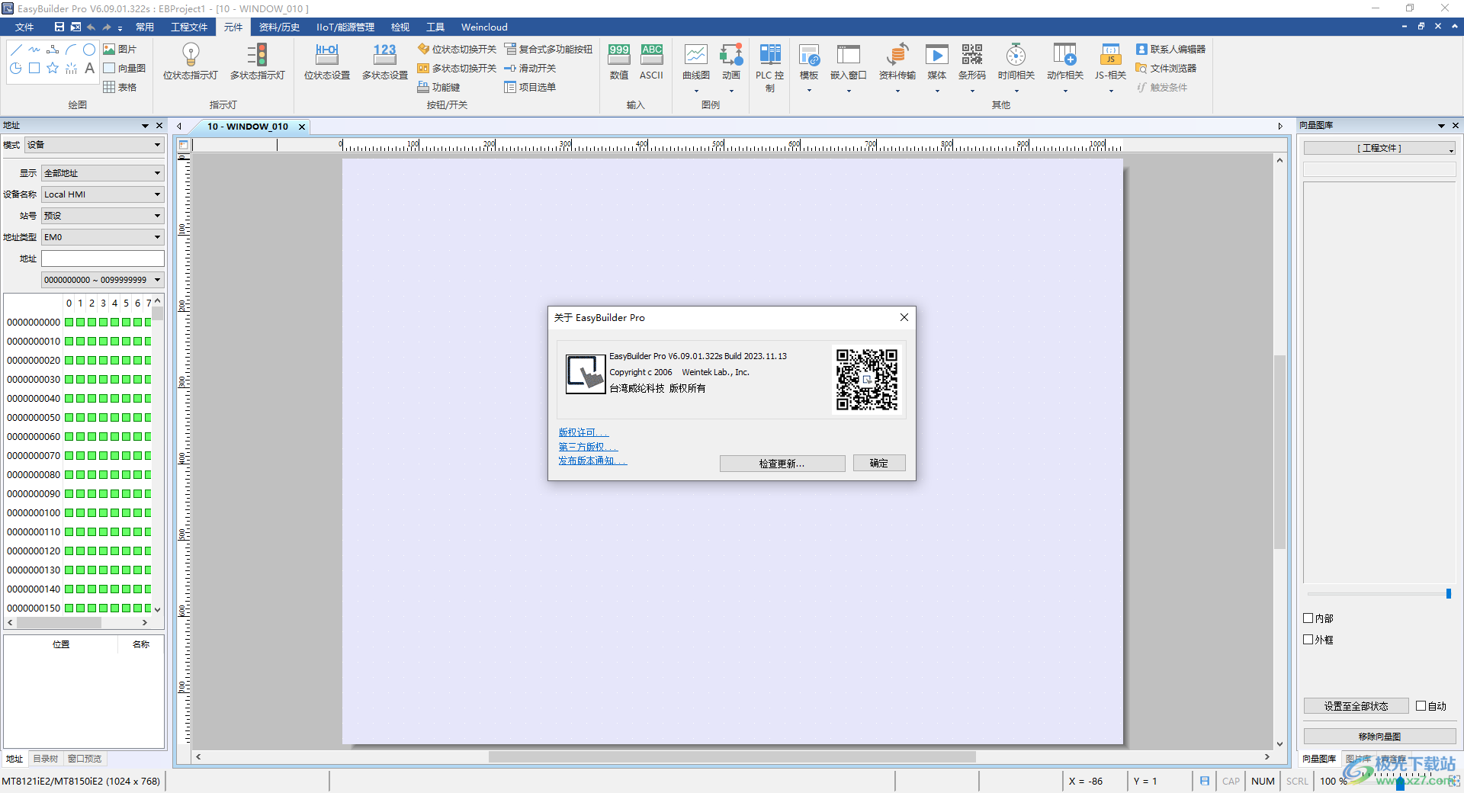Switch to the 窗口预览 bottom tab

[85, 759]
